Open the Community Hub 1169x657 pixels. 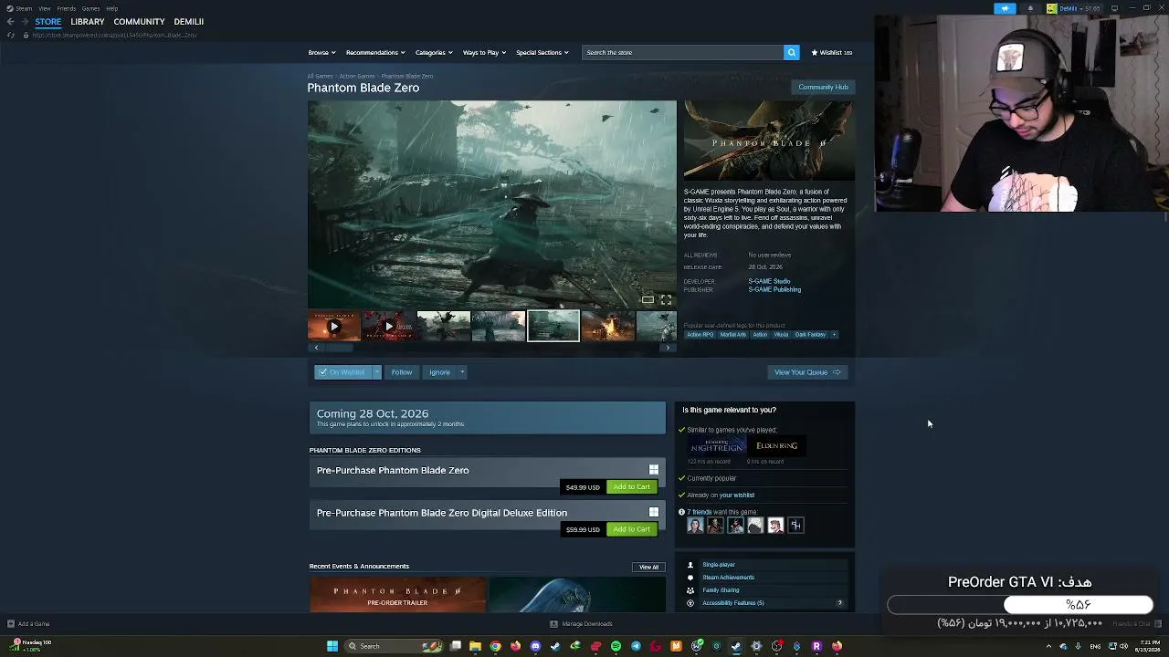[823, 88]
